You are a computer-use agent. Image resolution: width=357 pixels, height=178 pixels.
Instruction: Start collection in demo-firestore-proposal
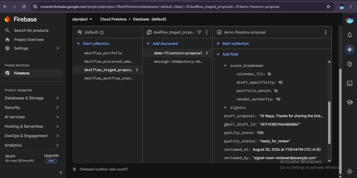[233, 43]
